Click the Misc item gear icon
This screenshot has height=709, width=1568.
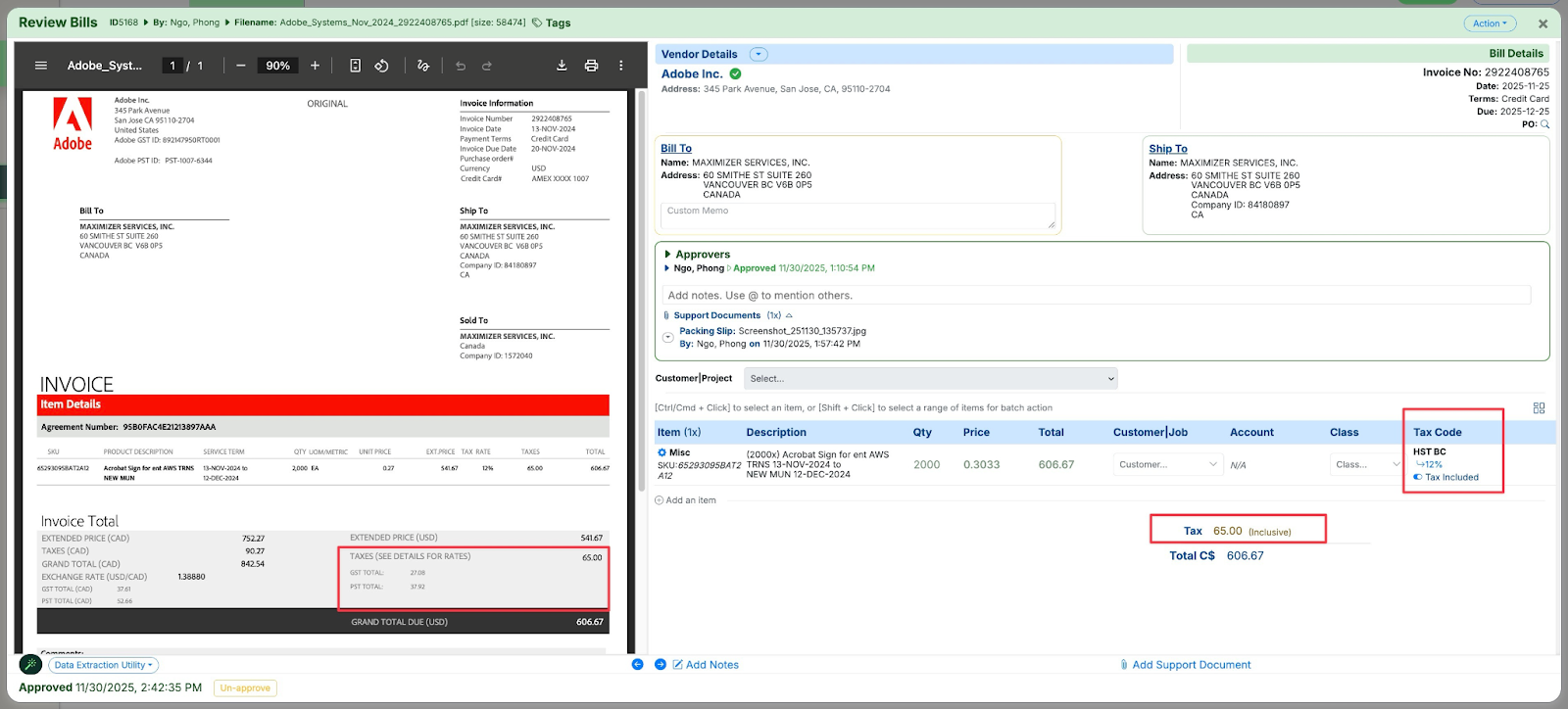pyautogui.click(x=661, y=452)
